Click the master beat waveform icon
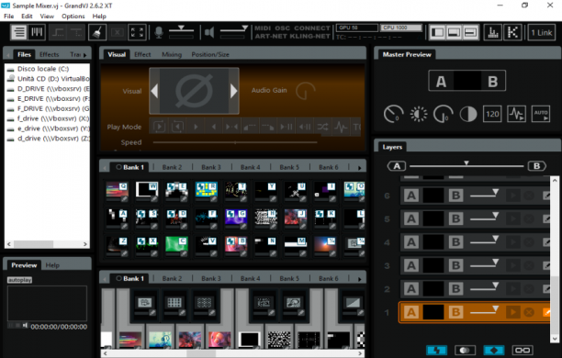 click(516, 114)
